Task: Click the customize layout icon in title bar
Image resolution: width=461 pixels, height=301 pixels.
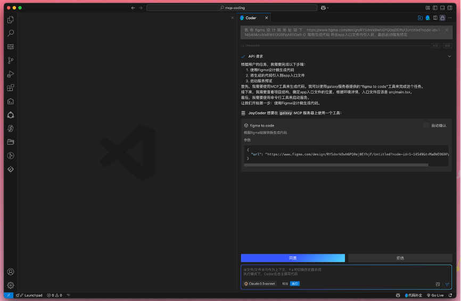Action: pos(428,8)
